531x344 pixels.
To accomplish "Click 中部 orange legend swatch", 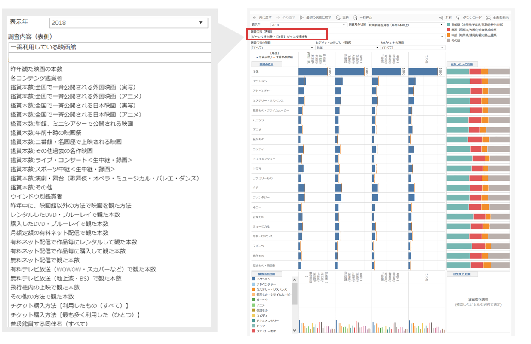I will click(x=449, y=35).
